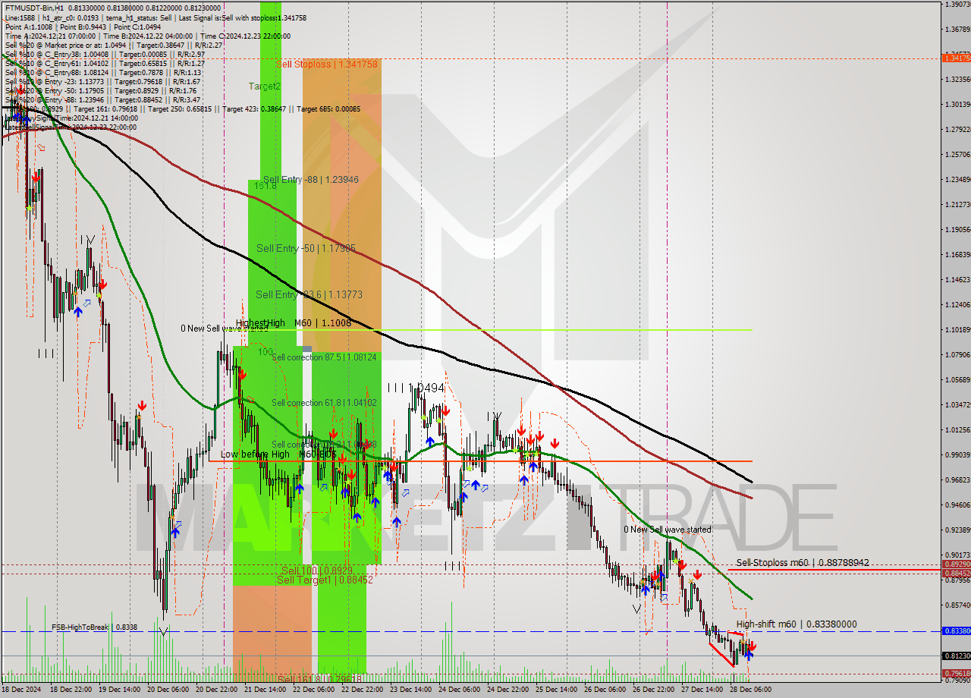The image size is (971, 698).
Task: Select the '20 Dec 22:00' time axis label
Action: (216, 690)
